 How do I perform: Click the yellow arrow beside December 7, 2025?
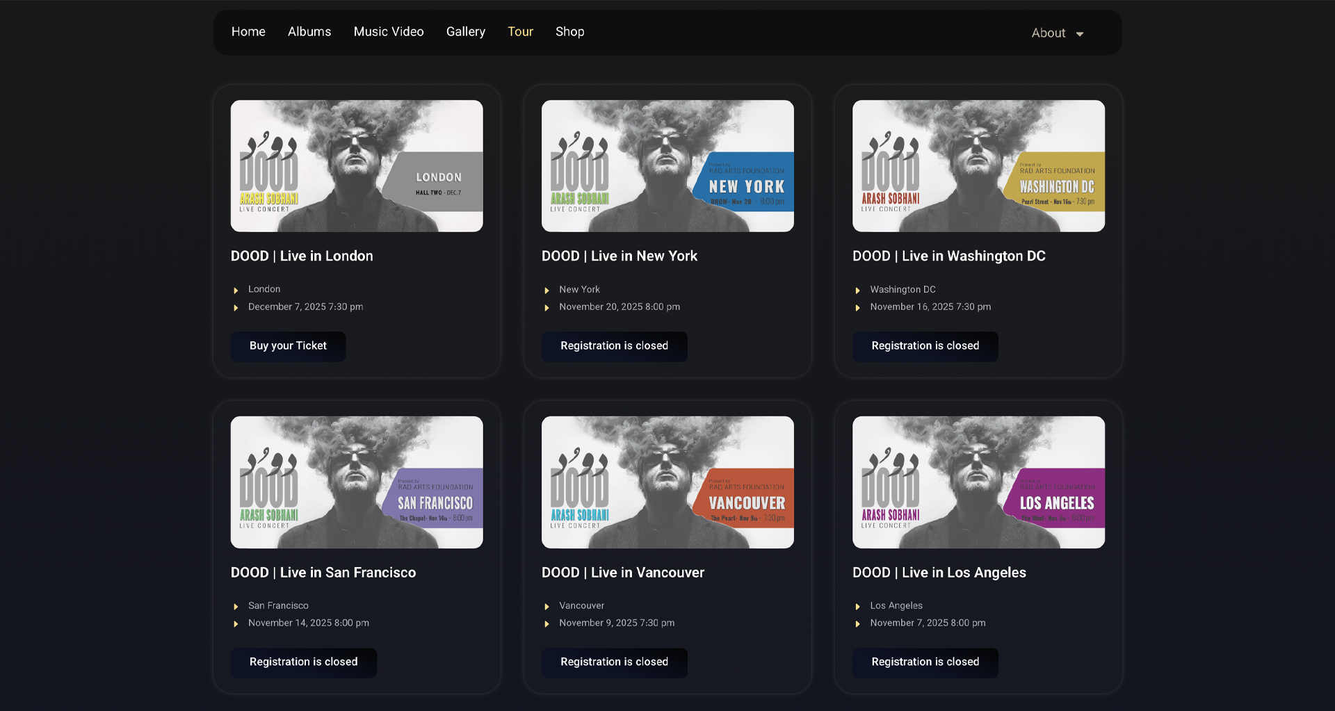click(236, 308)
